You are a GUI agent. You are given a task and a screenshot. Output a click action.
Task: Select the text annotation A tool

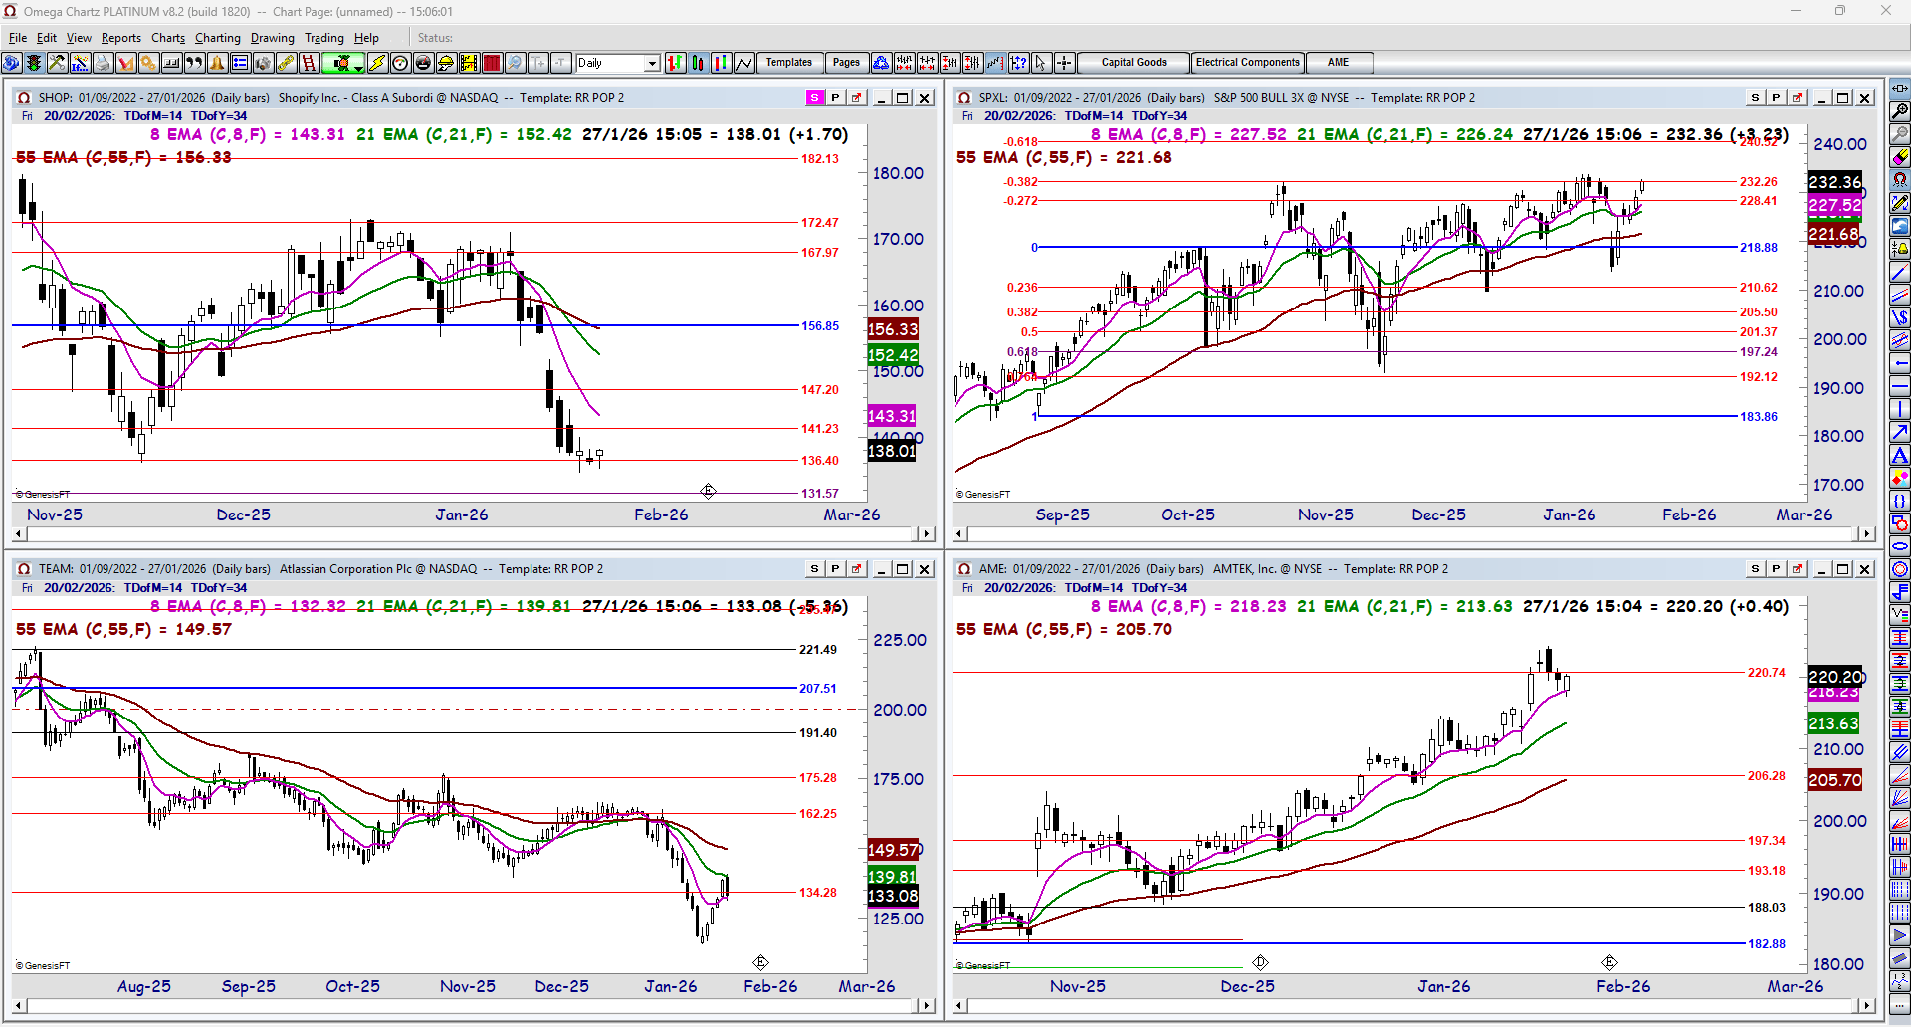1900,455
